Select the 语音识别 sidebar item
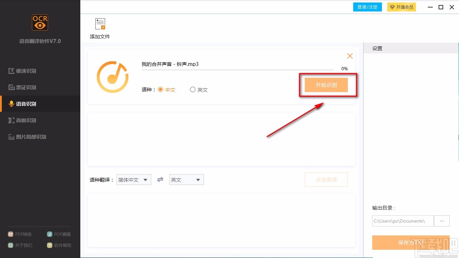The width and height of the screenshot is (459, 258). pyautogui.click(x=40, y=104)
